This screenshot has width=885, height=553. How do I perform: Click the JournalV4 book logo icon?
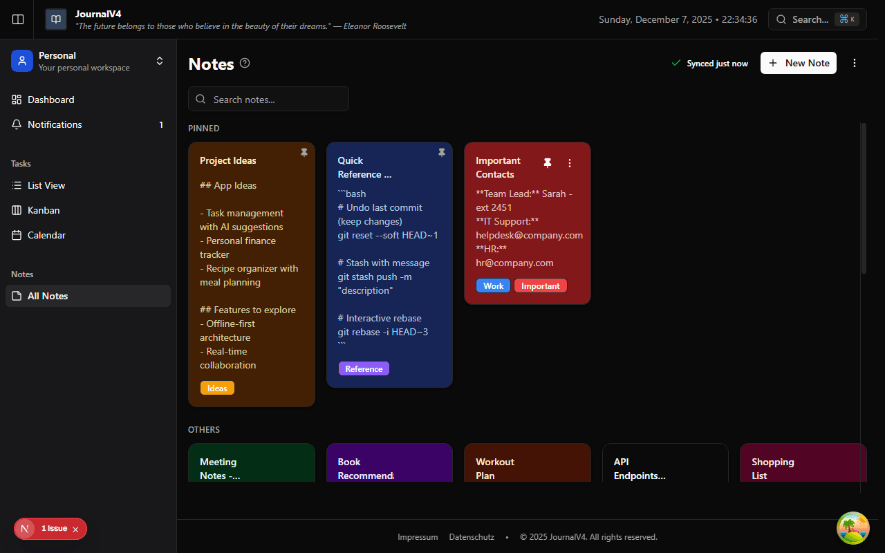tap(55, 19)
